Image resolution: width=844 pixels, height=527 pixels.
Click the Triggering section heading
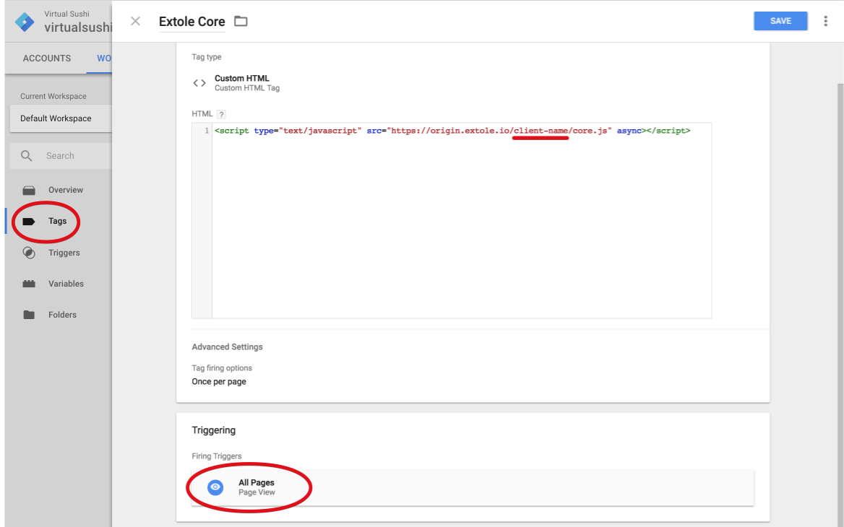(x=214, y=430)
